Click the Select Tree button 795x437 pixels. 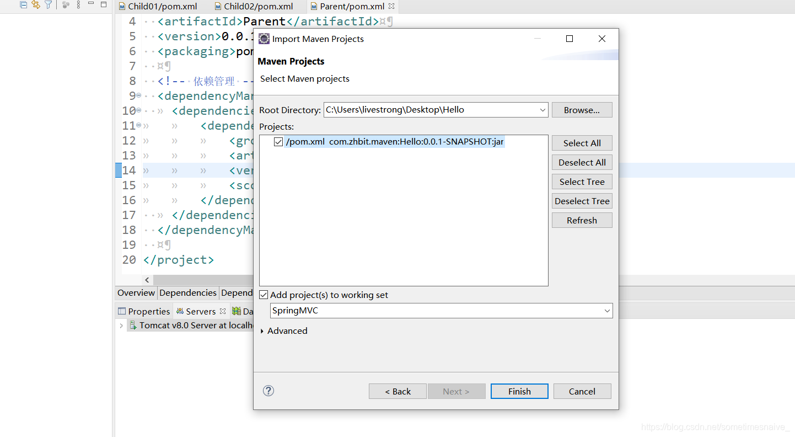tap(582, 182)
